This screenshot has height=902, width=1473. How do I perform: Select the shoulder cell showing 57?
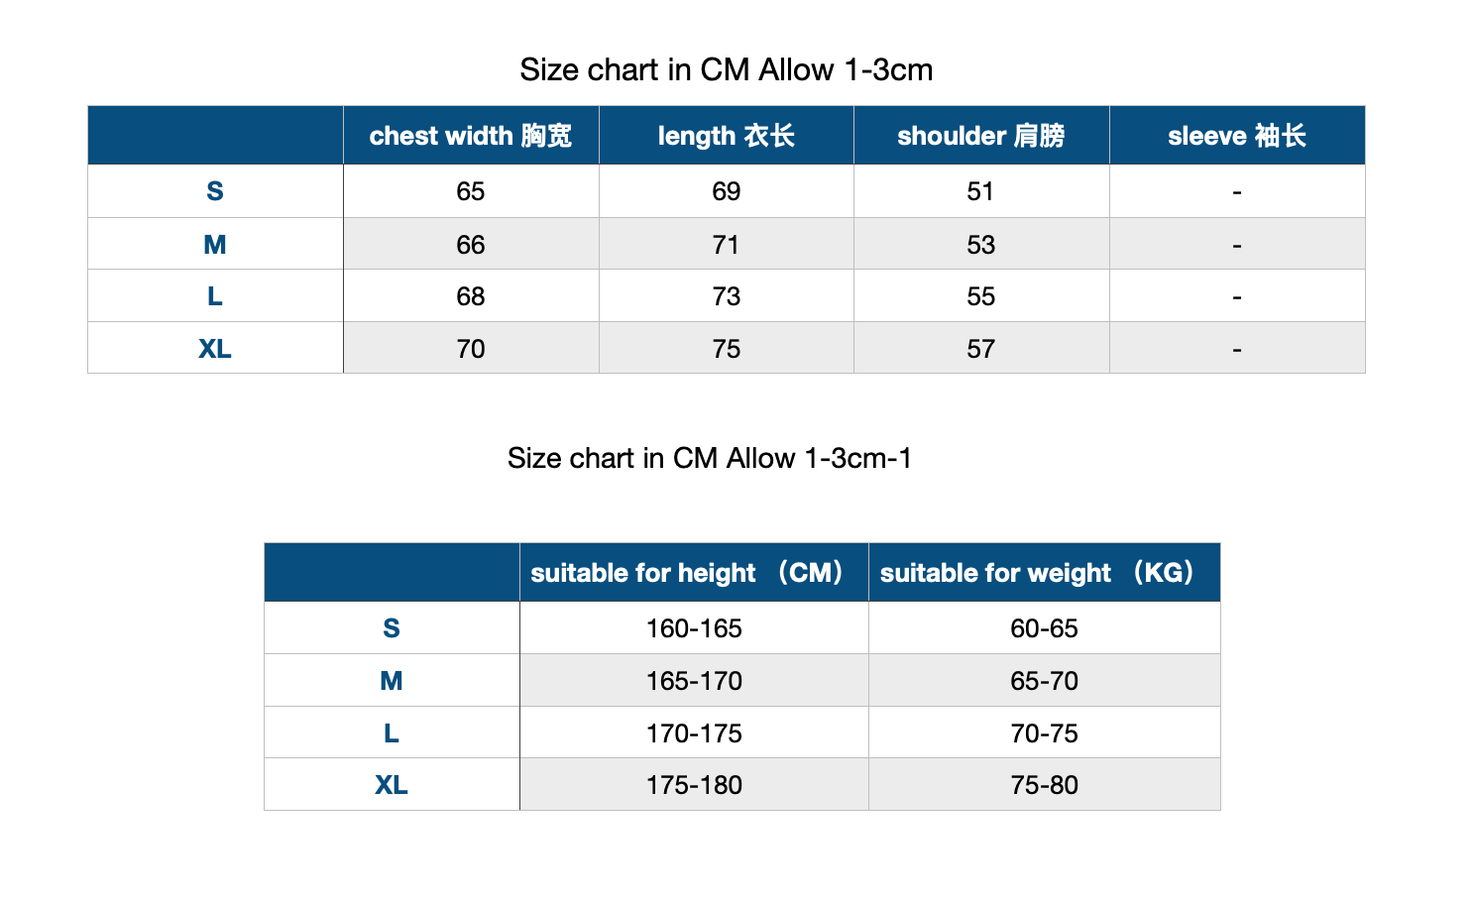coord(980,349)
